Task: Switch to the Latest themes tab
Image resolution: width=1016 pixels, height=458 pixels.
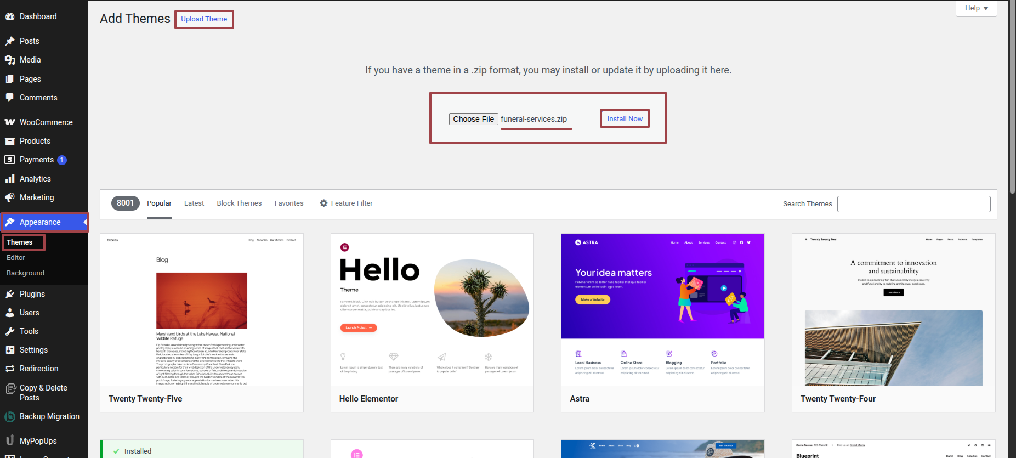Action: [194, 203]
